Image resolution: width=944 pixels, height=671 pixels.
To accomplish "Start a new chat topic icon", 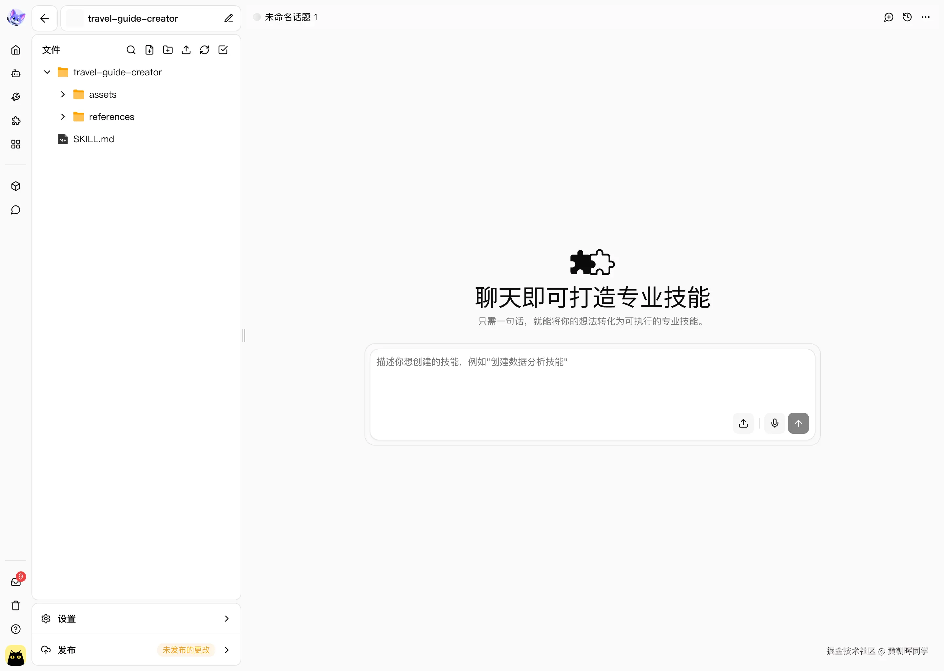I will (x=888, y=17).
